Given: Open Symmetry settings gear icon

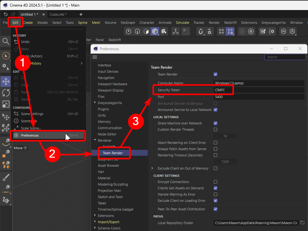Looking at the screenshot, I should tap(272, 31).
